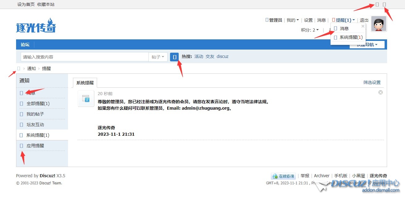Click the home icon in the breadcrumb
Screen dimensions: 405x198
[19, 68]
